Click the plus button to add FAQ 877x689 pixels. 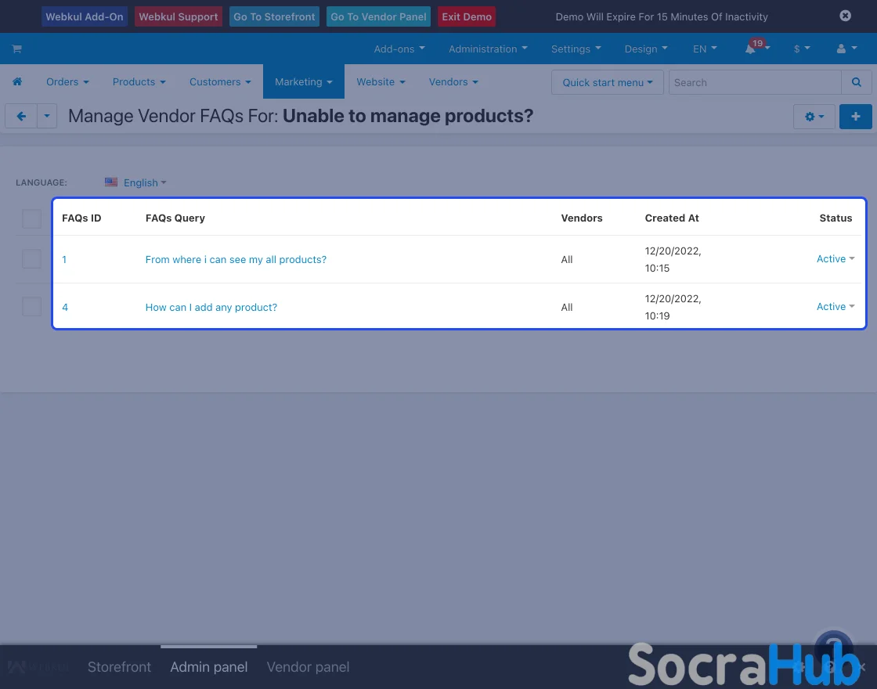pyautogui.click(x=855, y=117)
